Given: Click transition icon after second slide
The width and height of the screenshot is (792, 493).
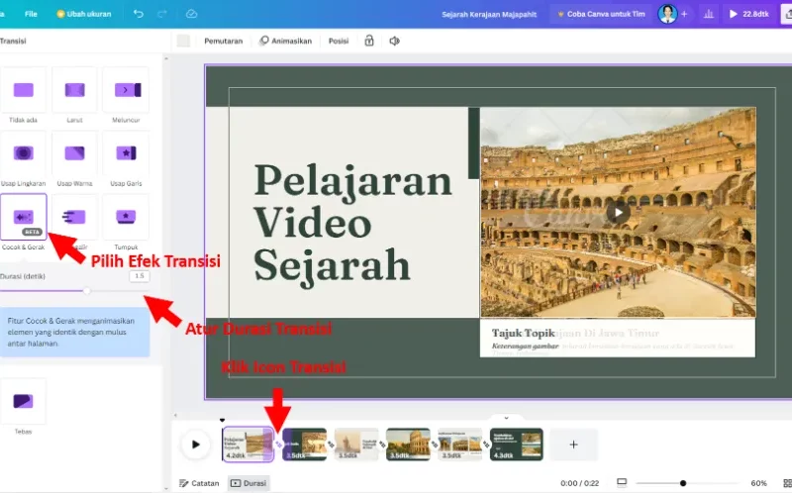Looking at the screenshot, I should coord(331,444).
